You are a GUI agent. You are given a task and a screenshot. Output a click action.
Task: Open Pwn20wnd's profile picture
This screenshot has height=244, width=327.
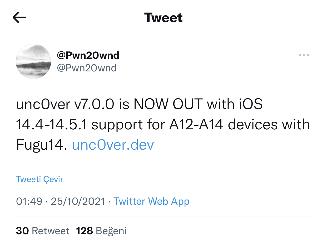[x=33, y=61]
